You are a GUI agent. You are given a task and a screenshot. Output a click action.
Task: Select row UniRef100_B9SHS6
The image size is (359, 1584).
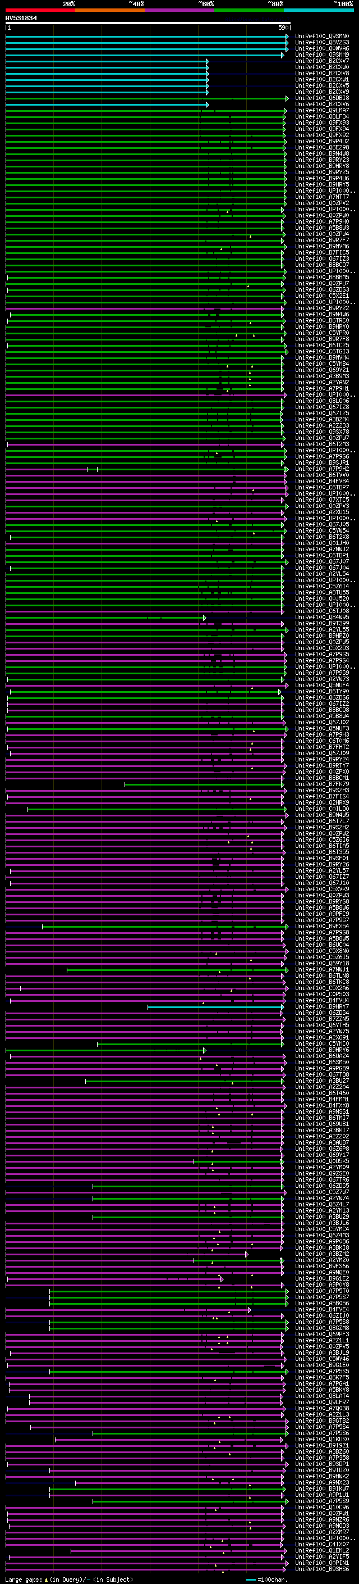coord(322,1569)
